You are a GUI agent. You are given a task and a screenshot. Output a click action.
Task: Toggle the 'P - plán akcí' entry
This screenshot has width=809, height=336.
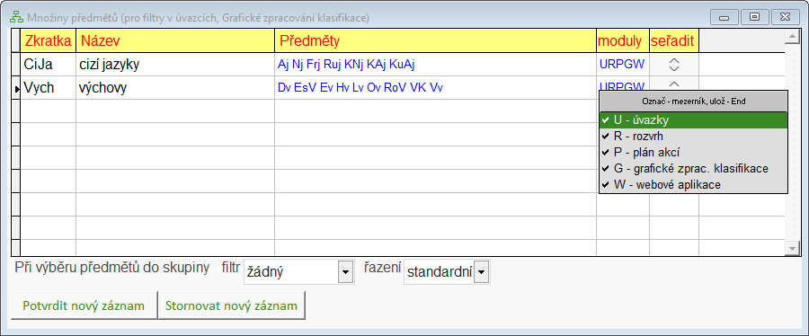[693, 153]
